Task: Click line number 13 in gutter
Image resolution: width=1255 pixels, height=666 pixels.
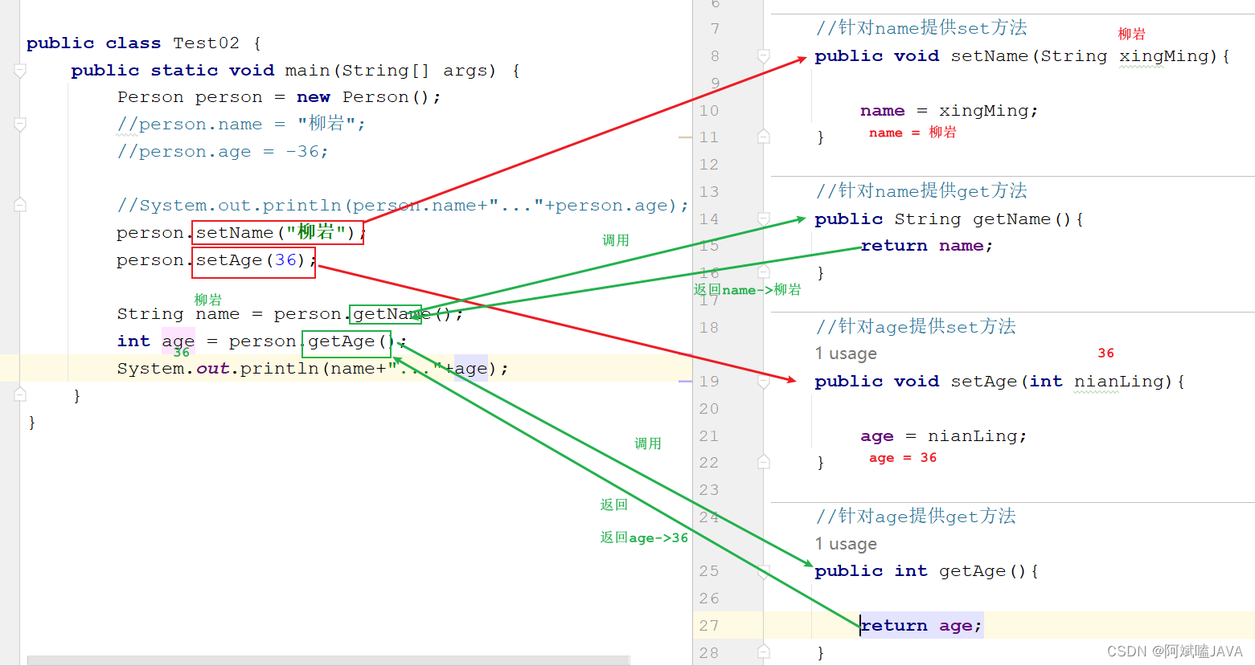Action: (x=709, y=192)
